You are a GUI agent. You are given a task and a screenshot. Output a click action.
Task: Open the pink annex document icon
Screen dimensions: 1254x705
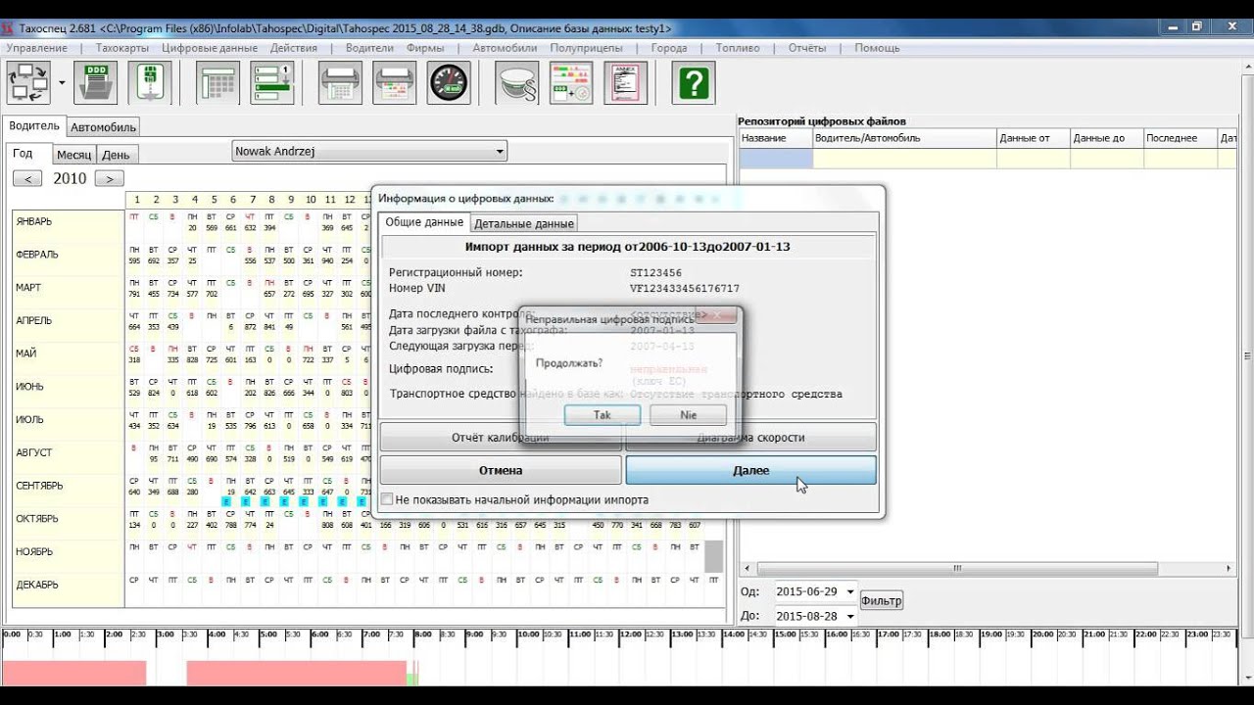[x=624, y=82]
